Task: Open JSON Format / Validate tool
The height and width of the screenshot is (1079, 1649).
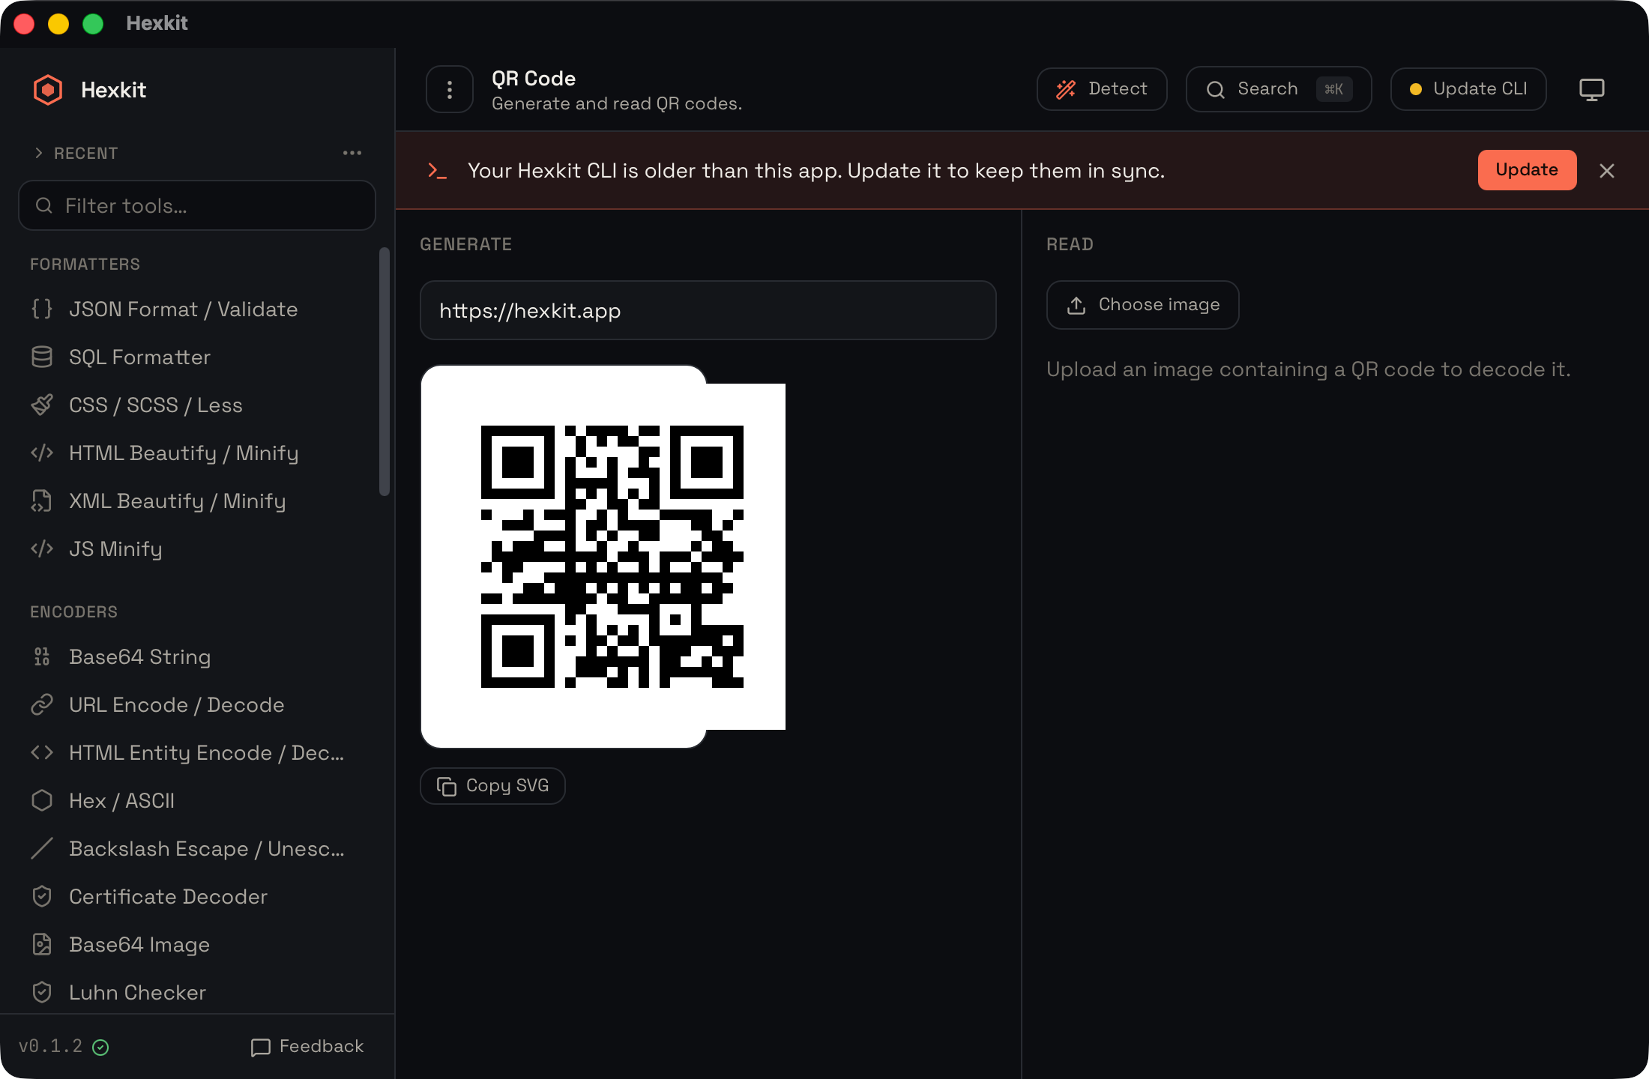Action: click(196, 309)
